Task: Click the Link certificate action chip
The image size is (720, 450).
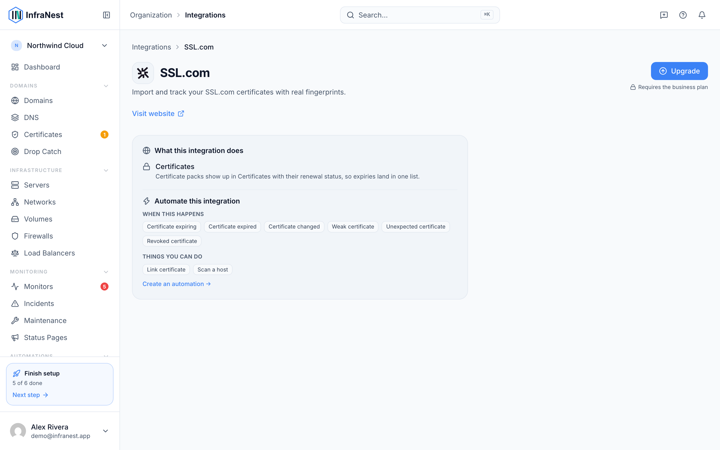Action: tap(166, 270)
